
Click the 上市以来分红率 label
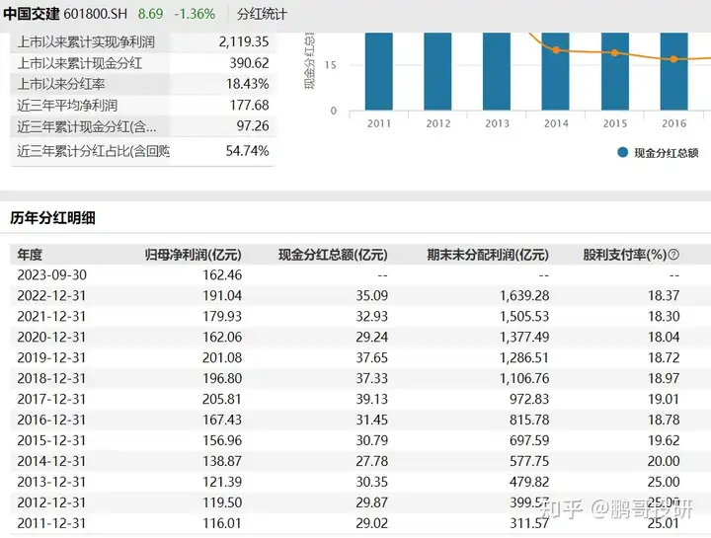(61, 84)
